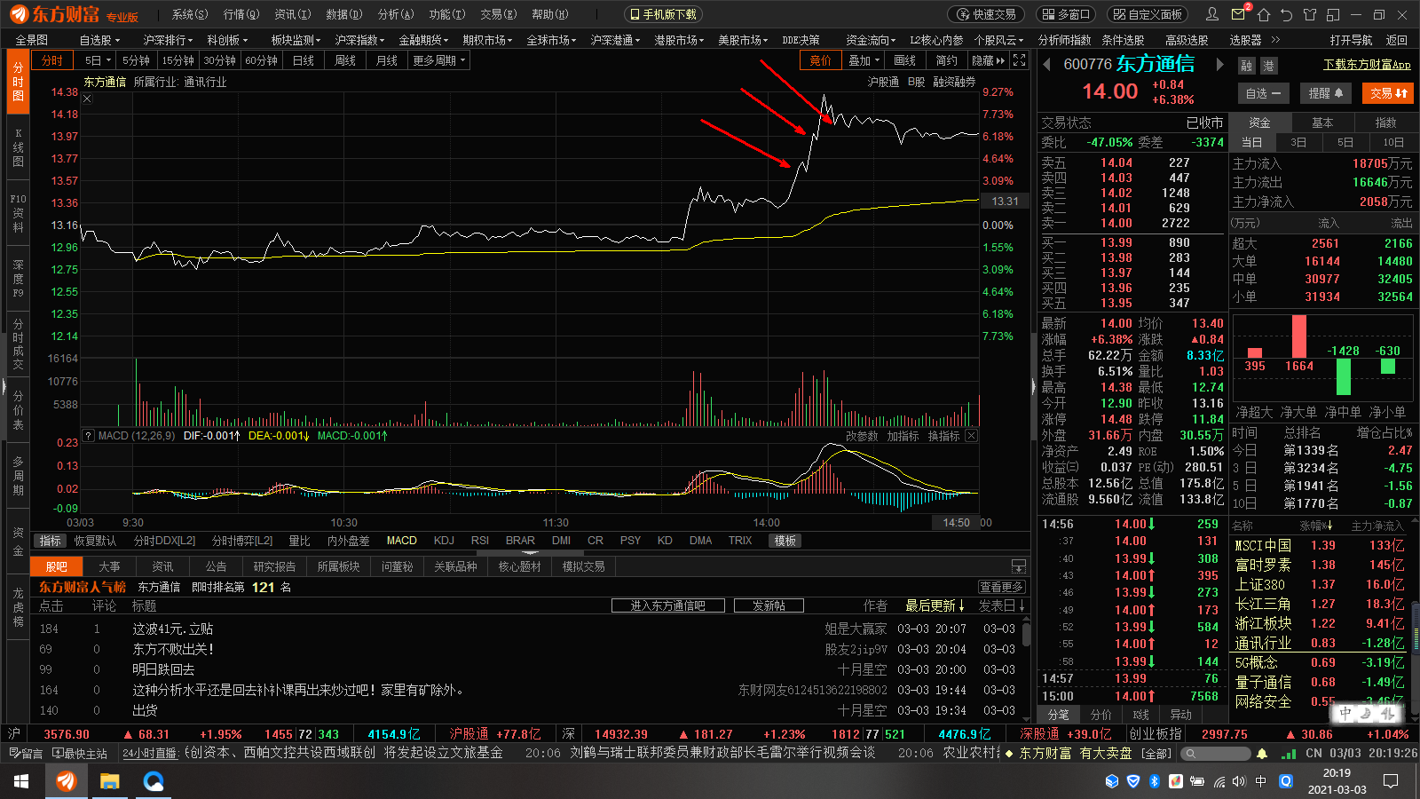Click the orange 交易 trade button
The width and height of the screenshot is (1420, 799).
[x=1389, y=93]
